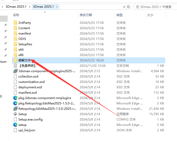This screenshot has height=141, width=177.
Task: Click the manifest.xsd file icon
Action: click(15, 92)
